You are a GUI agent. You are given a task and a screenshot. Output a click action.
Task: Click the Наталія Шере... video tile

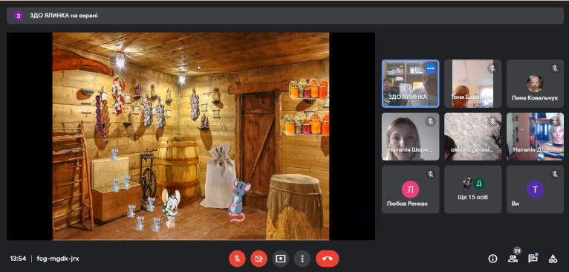point(411,137)
